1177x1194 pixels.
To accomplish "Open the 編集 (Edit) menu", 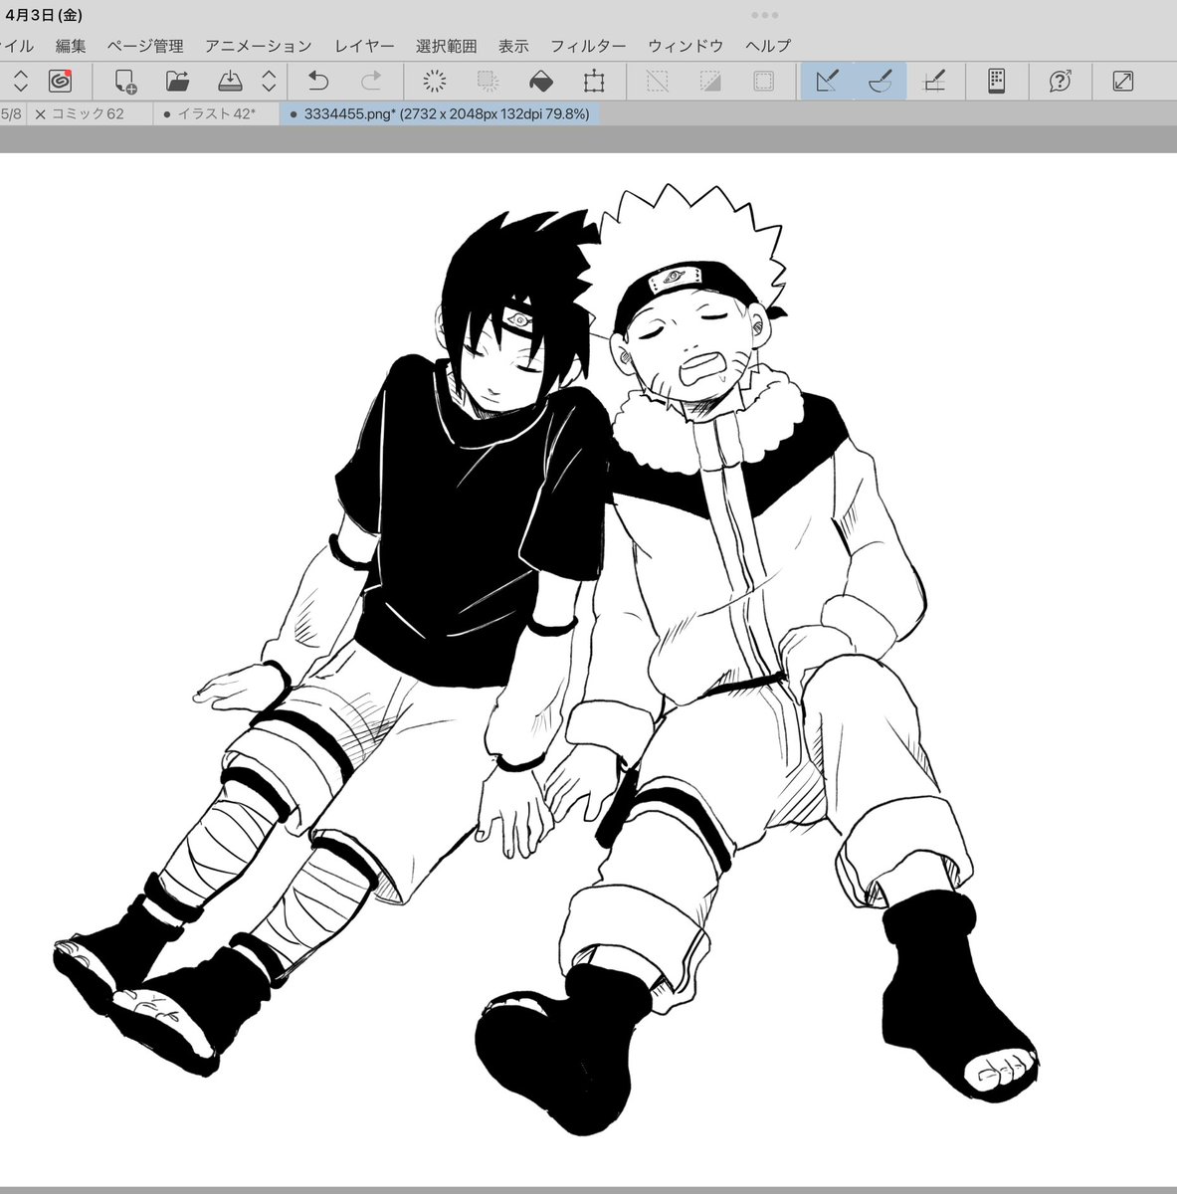I will coord(71,46).
